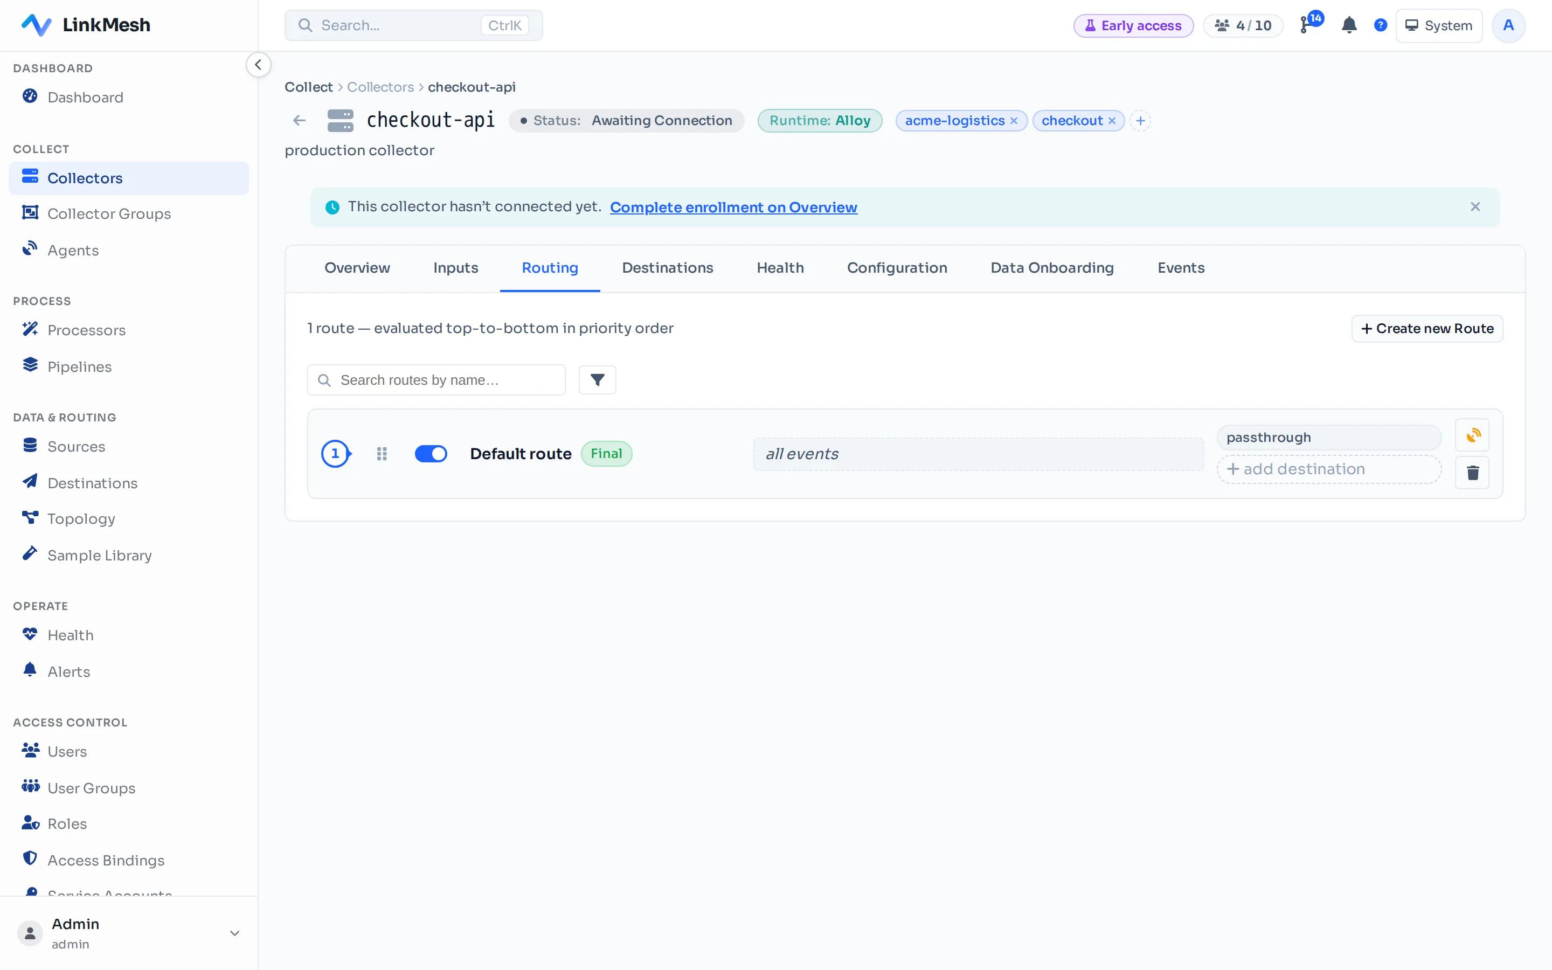1552x970 pixels.
Task: Open notifications bell
Action: point(1349,26)
